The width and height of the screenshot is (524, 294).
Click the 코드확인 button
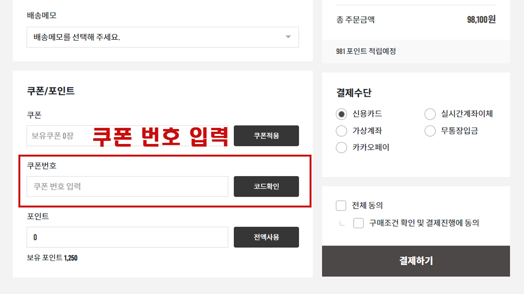click(266, 186)
